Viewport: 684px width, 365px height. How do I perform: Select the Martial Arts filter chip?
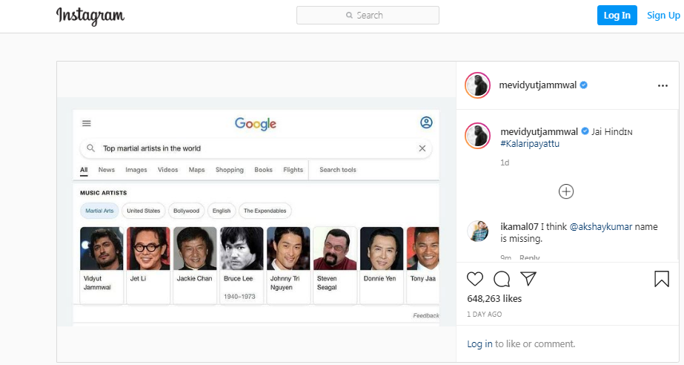[x=99, y=211]
